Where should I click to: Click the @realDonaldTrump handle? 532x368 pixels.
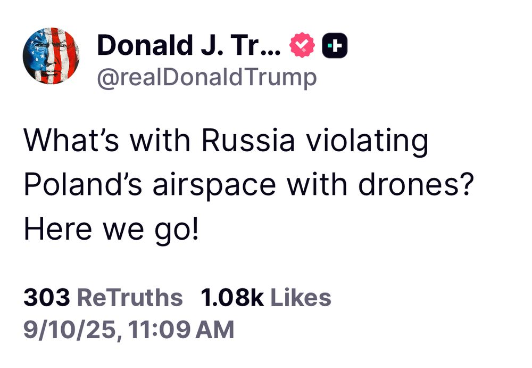(206, 78)
